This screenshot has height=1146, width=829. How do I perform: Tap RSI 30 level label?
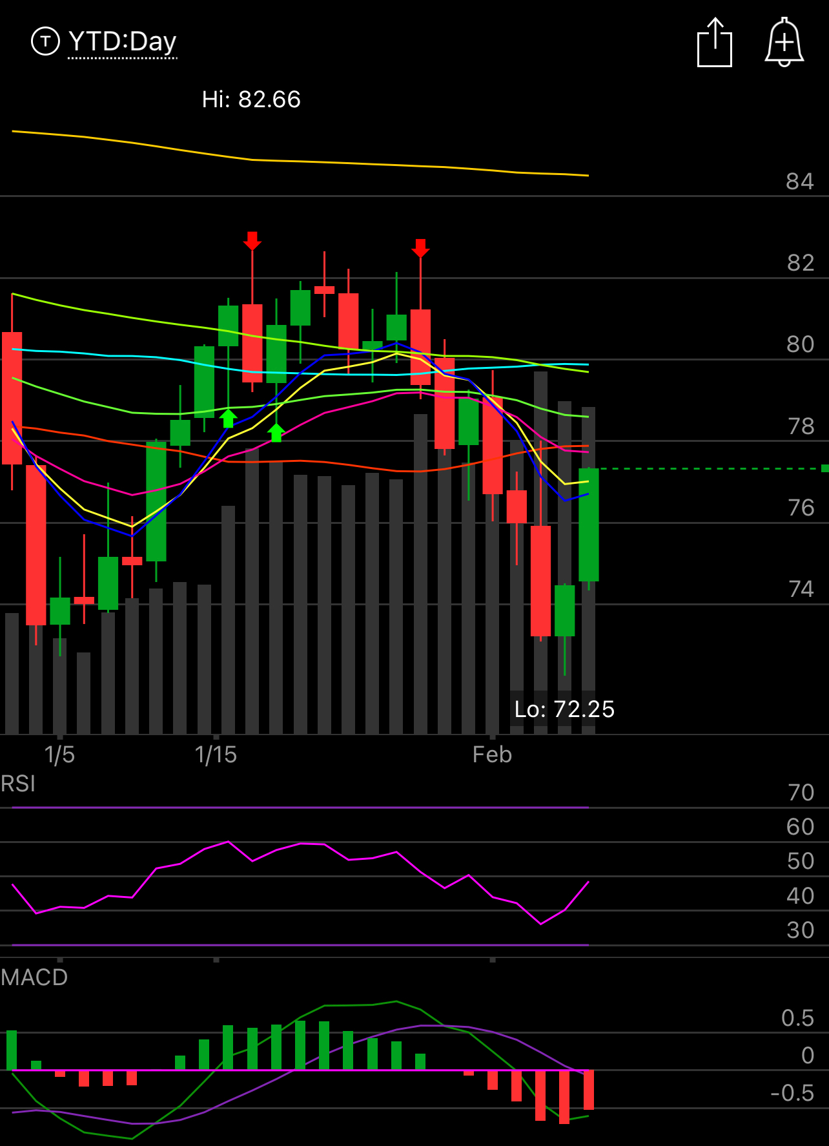pyautogui.click(x=801, y=930)
